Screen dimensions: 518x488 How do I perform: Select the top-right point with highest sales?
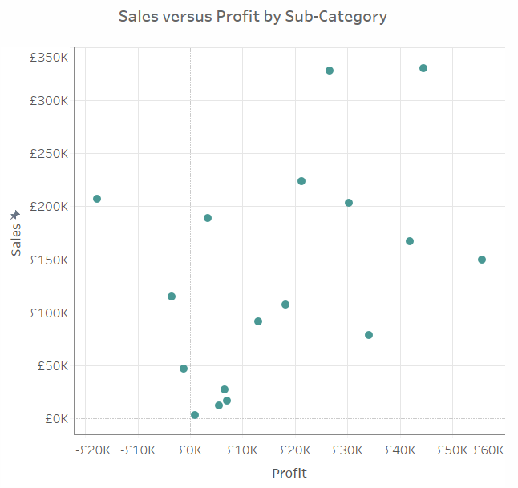pyautogui.click(x=423, y=68)
